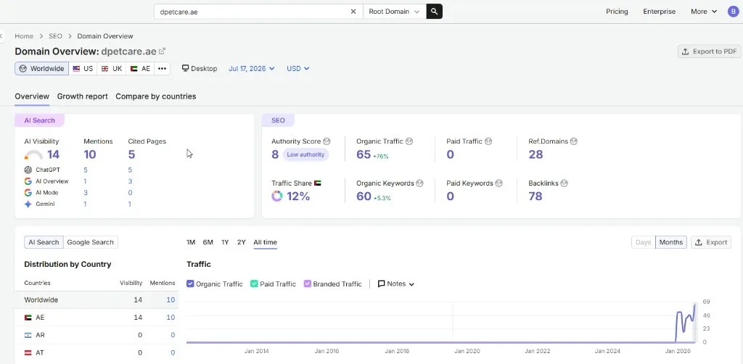Go to Home breadcrumb
The image size is (743, 364).
(x=24, y=36)
